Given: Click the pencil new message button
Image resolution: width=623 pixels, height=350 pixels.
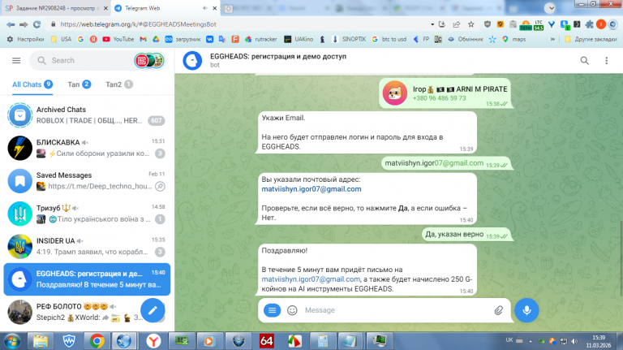Looking at the screenshot, I should point(153,310).
